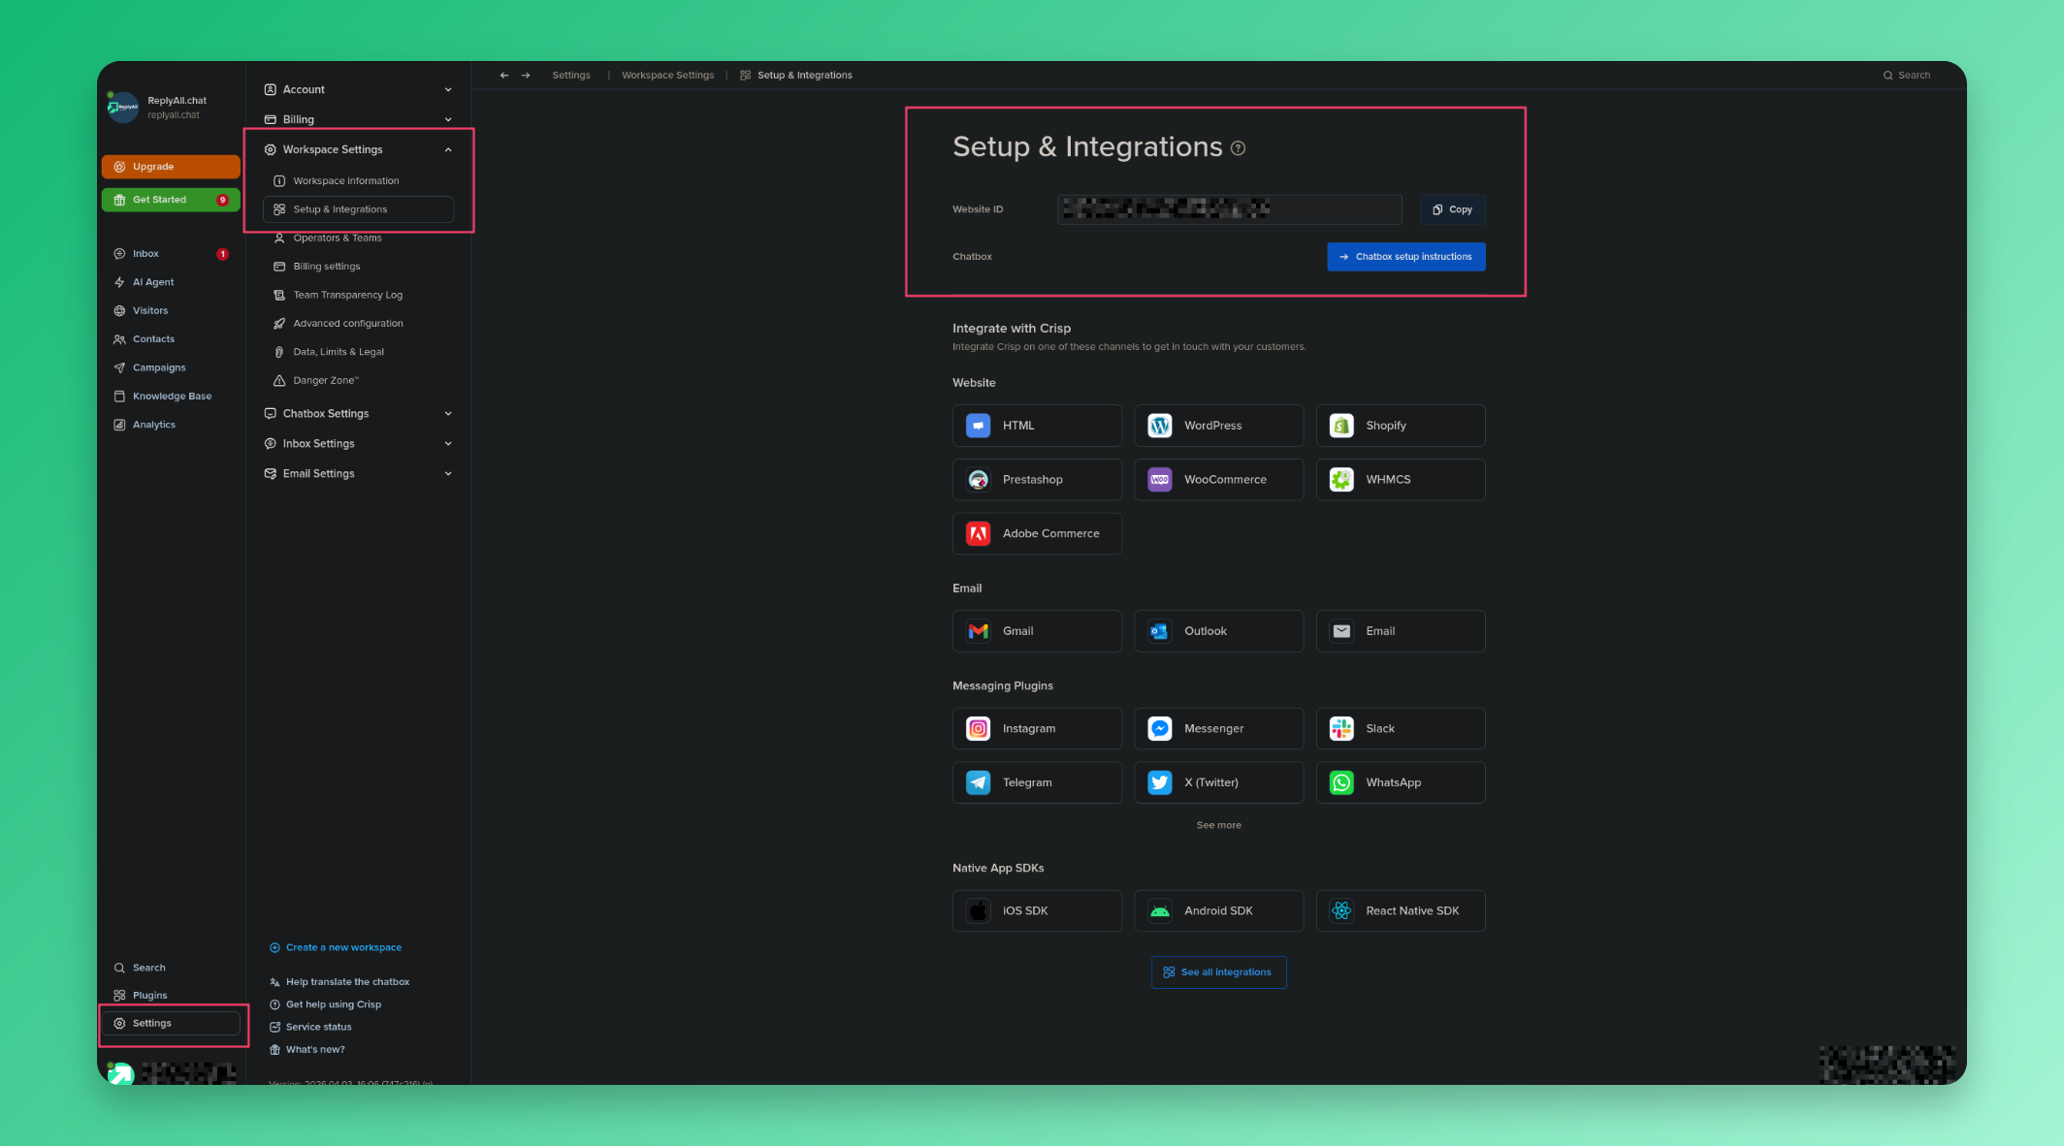Click the Upgrade button
The height and width of the screenshot is (1146, 2064).
(x=170, y=166)
